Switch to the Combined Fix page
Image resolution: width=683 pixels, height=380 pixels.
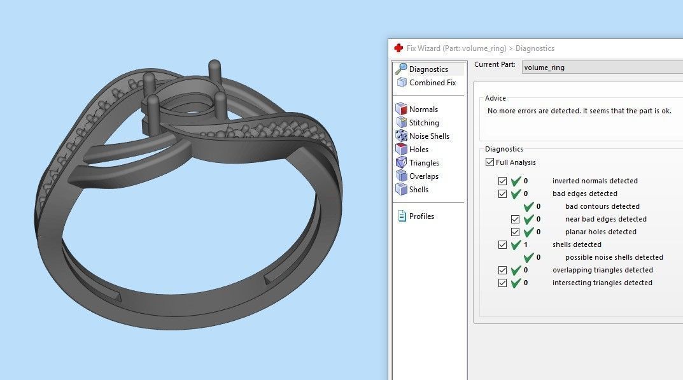pyautogui.click(x=433, y=82)
